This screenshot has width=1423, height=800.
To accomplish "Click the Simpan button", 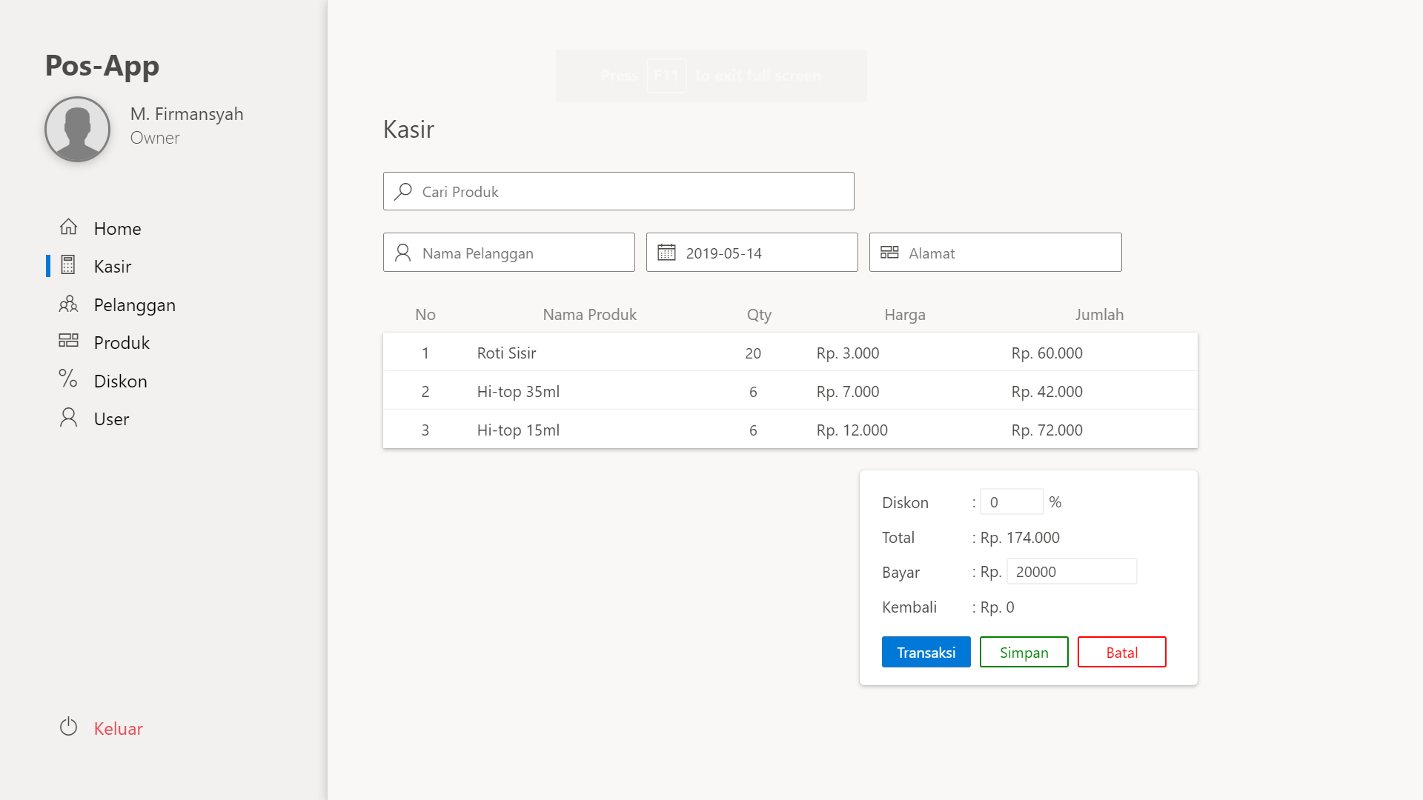I will coord(1024,652).
